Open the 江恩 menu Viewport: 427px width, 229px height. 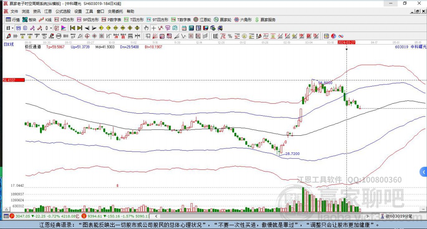48,11
